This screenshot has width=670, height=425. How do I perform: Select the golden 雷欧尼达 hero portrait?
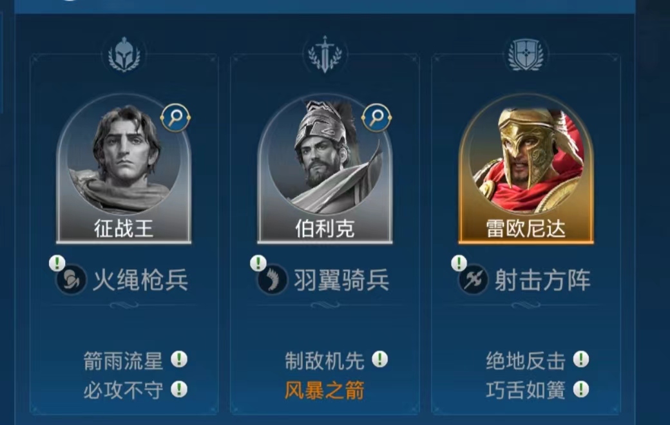[x=526, y=169]
